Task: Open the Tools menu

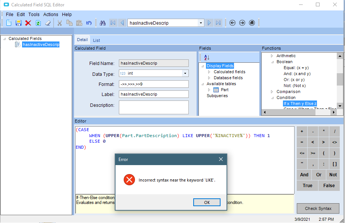Action: 34,15
